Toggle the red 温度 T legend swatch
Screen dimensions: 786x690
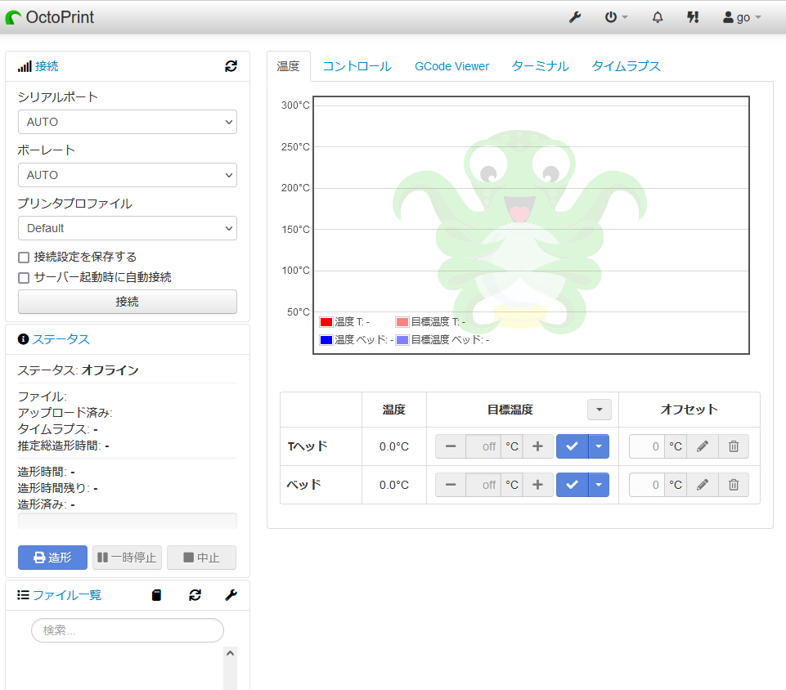(326, 321)
